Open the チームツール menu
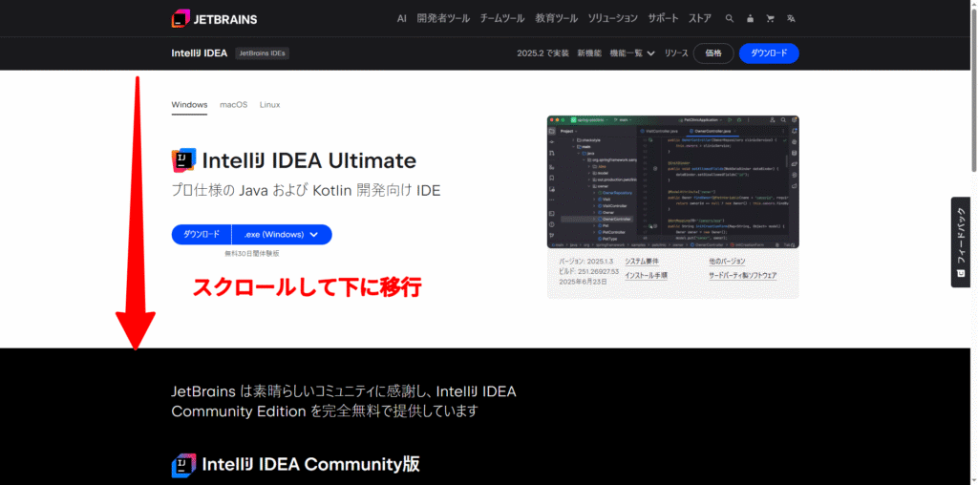978x485 pixels. (502, 19)
